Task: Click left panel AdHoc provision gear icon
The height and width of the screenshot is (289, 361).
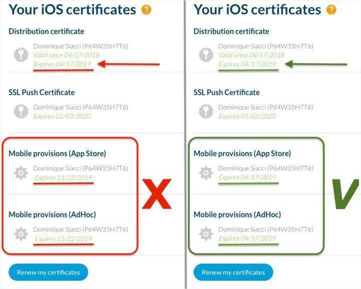Action: tap(21, 234)
